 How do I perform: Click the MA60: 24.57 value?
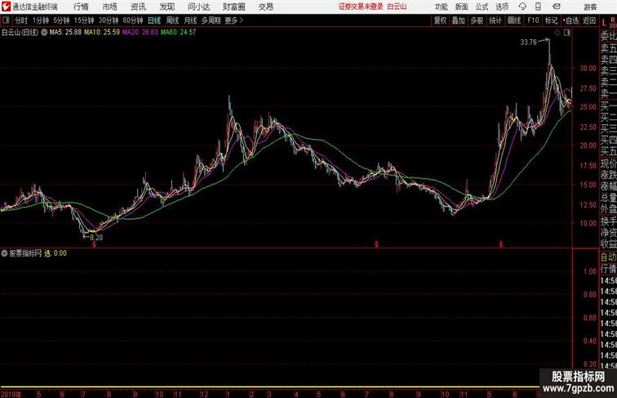point(178,33)
